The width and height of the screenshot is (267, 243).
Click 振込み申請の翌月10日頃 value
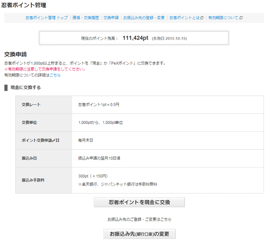[x=99, y=158]
